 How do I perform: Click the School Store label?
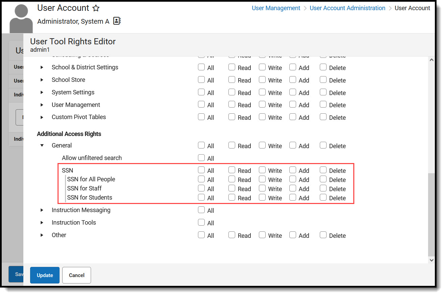point(68,80)
